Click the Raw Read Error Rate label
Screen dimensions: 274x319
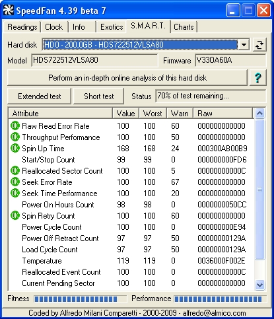55,126
